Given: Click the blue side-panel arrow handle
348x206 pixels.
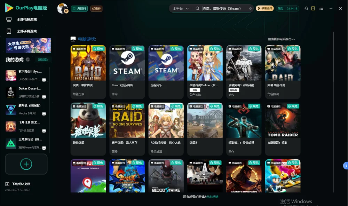Looking at the screenshot, I should click(x=346, y=166).
